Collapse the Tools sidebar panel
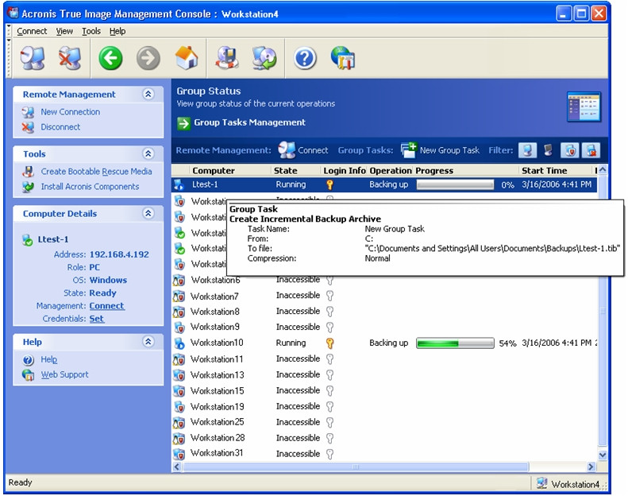Screen dimensions: 628x496 coord(148,153)
